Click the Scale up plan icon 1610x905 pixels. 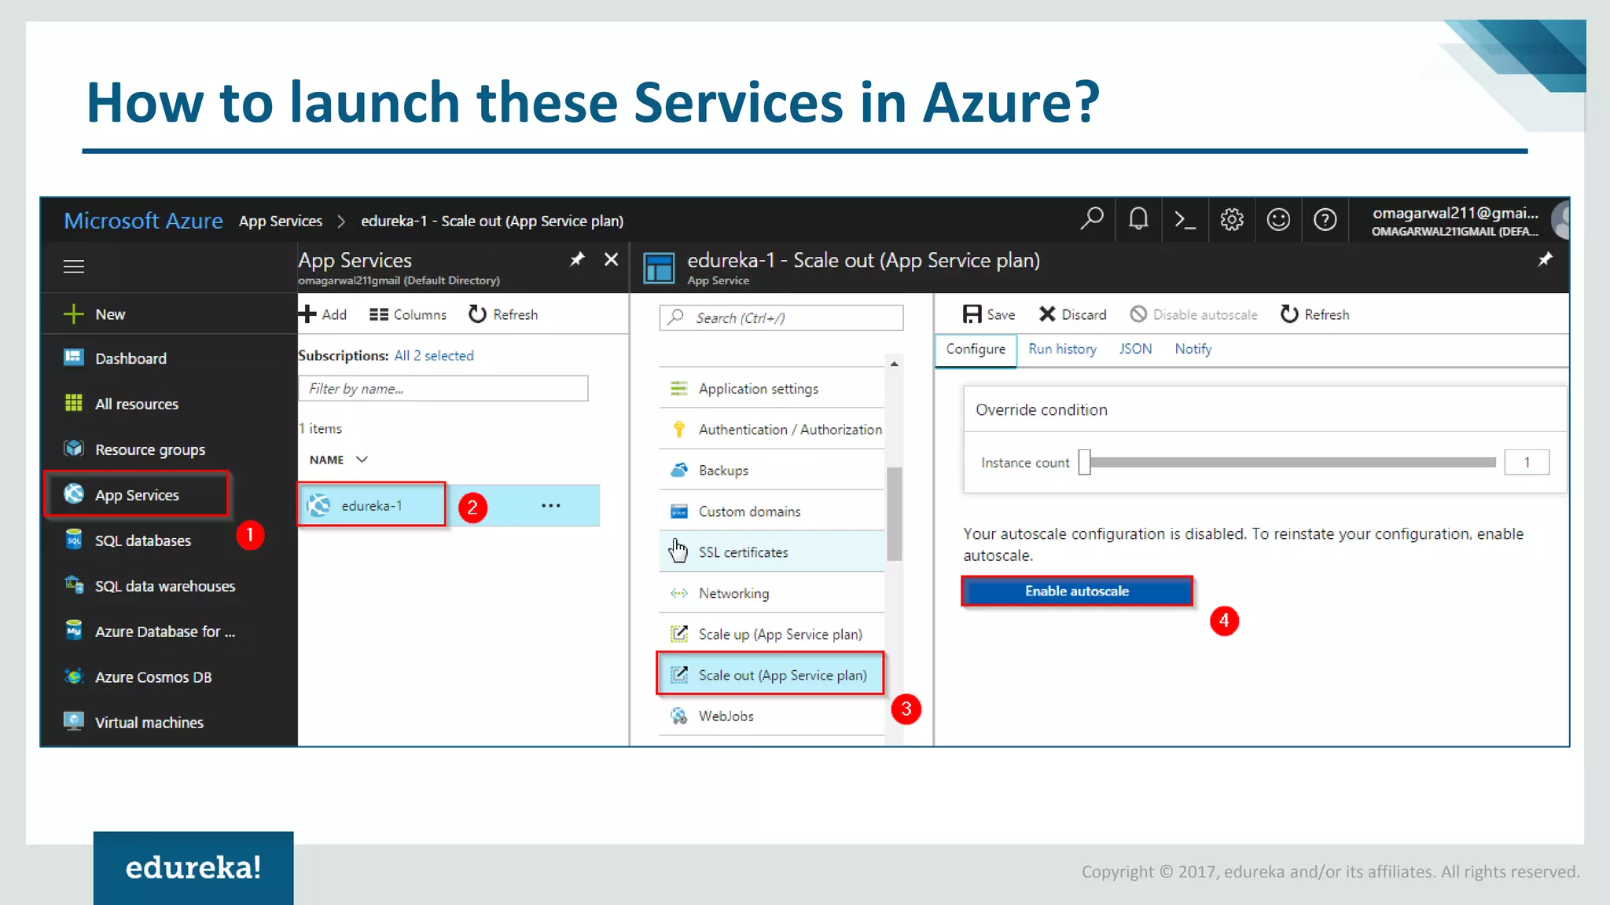[678, 633]
